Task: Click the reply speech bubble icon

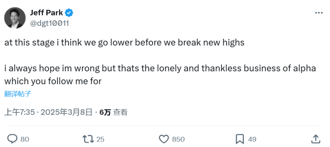Action: pyautogui.click(x=12, y=139)
